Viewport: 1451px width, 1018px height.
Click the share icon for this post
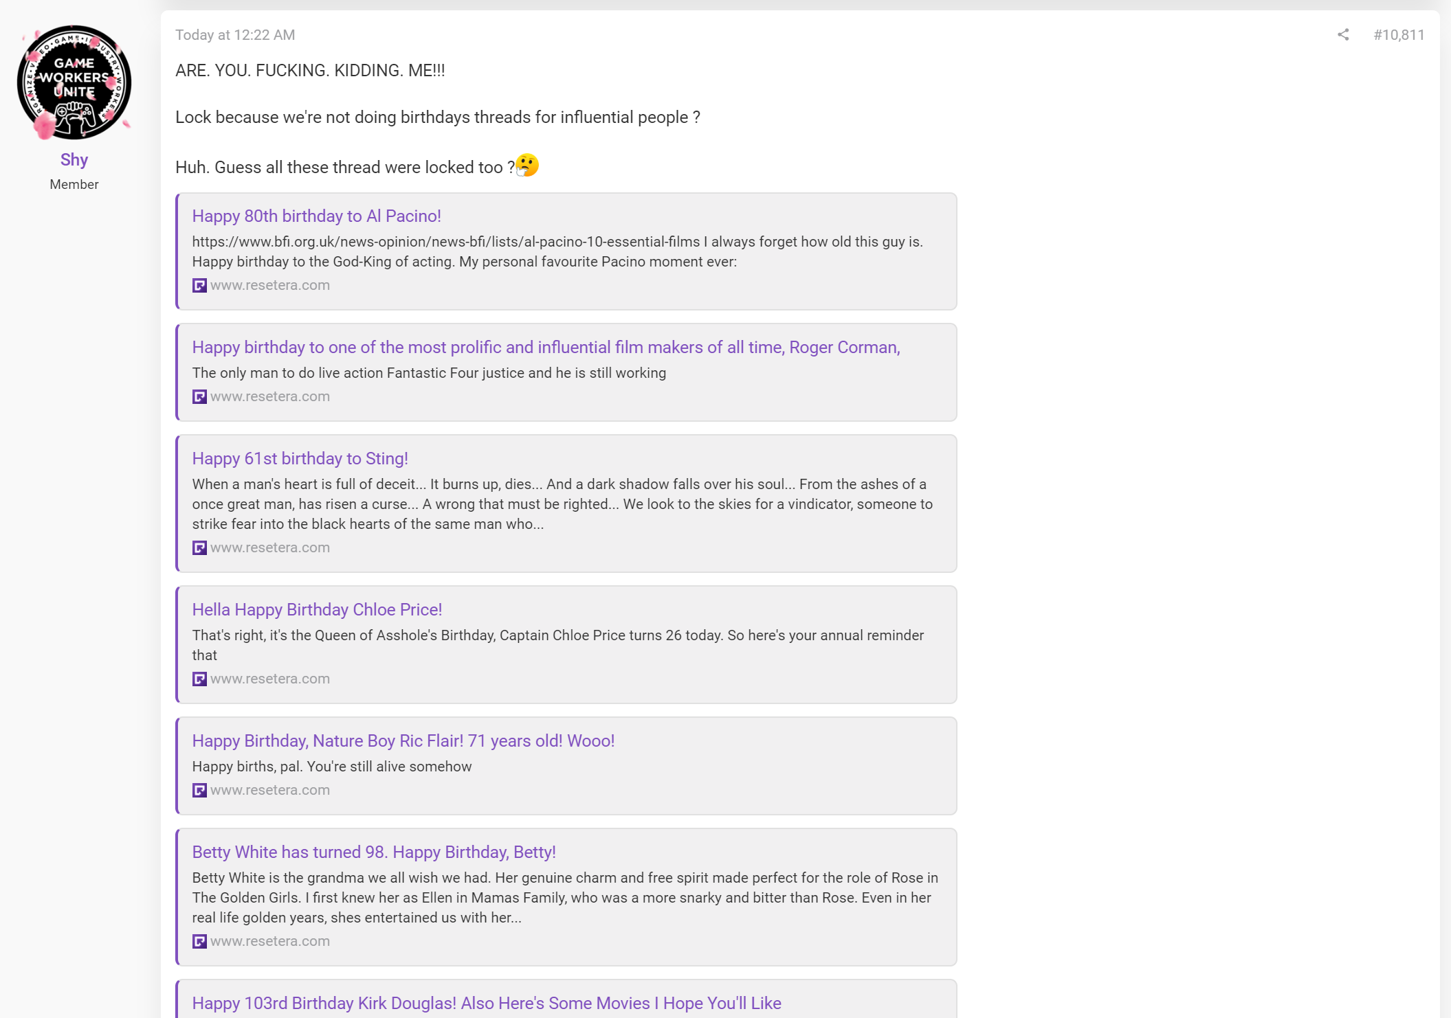coord(1343,34)
